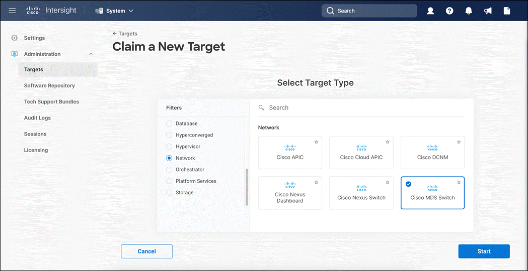Select the Network filter radio button
The image size is (528, 271).
(170, 158)
